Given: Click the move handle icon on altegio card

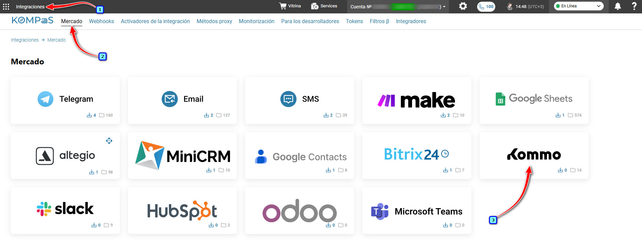Looking at the screenshot, I should [x=109, y=141].
